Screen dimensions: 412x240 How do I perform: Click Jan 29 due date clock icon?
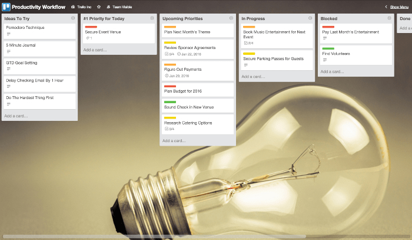tap(167, 76)
